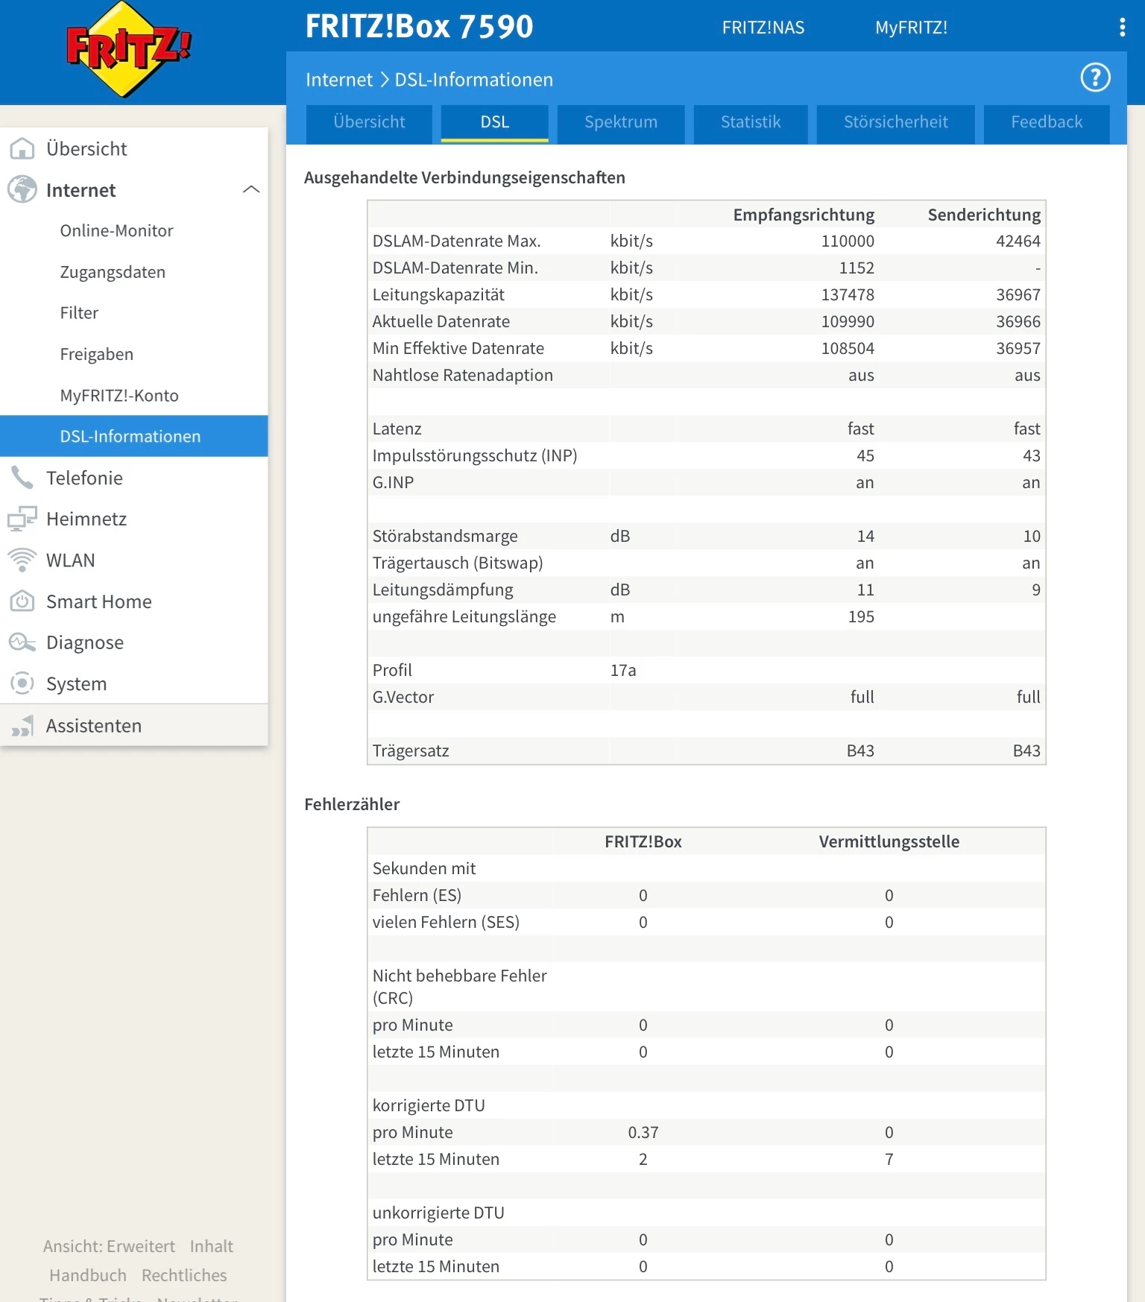Click the Diagnose magnifier icon
1145x1302 pixels.
(22, 642)
